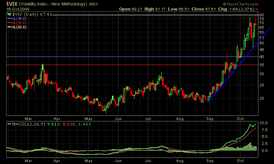Click the Oct label under the MACD panel

(240, 161)
